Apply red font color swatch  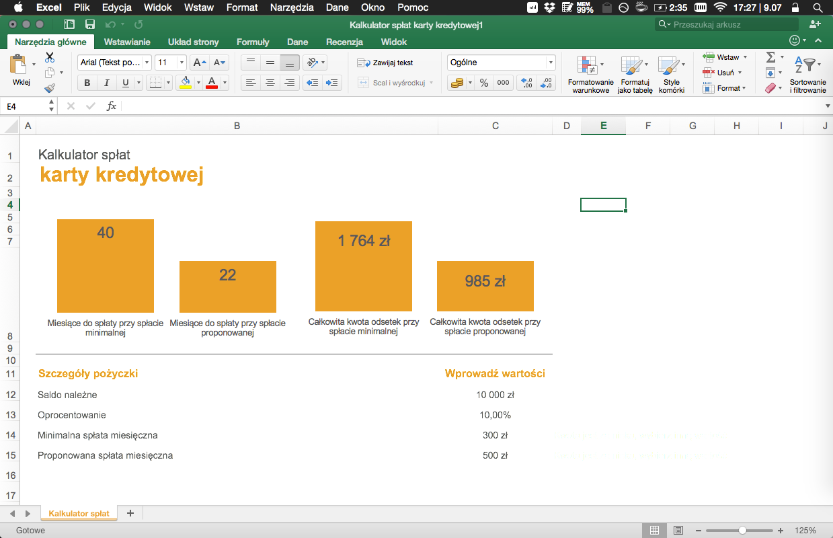[x=212, y=83]
